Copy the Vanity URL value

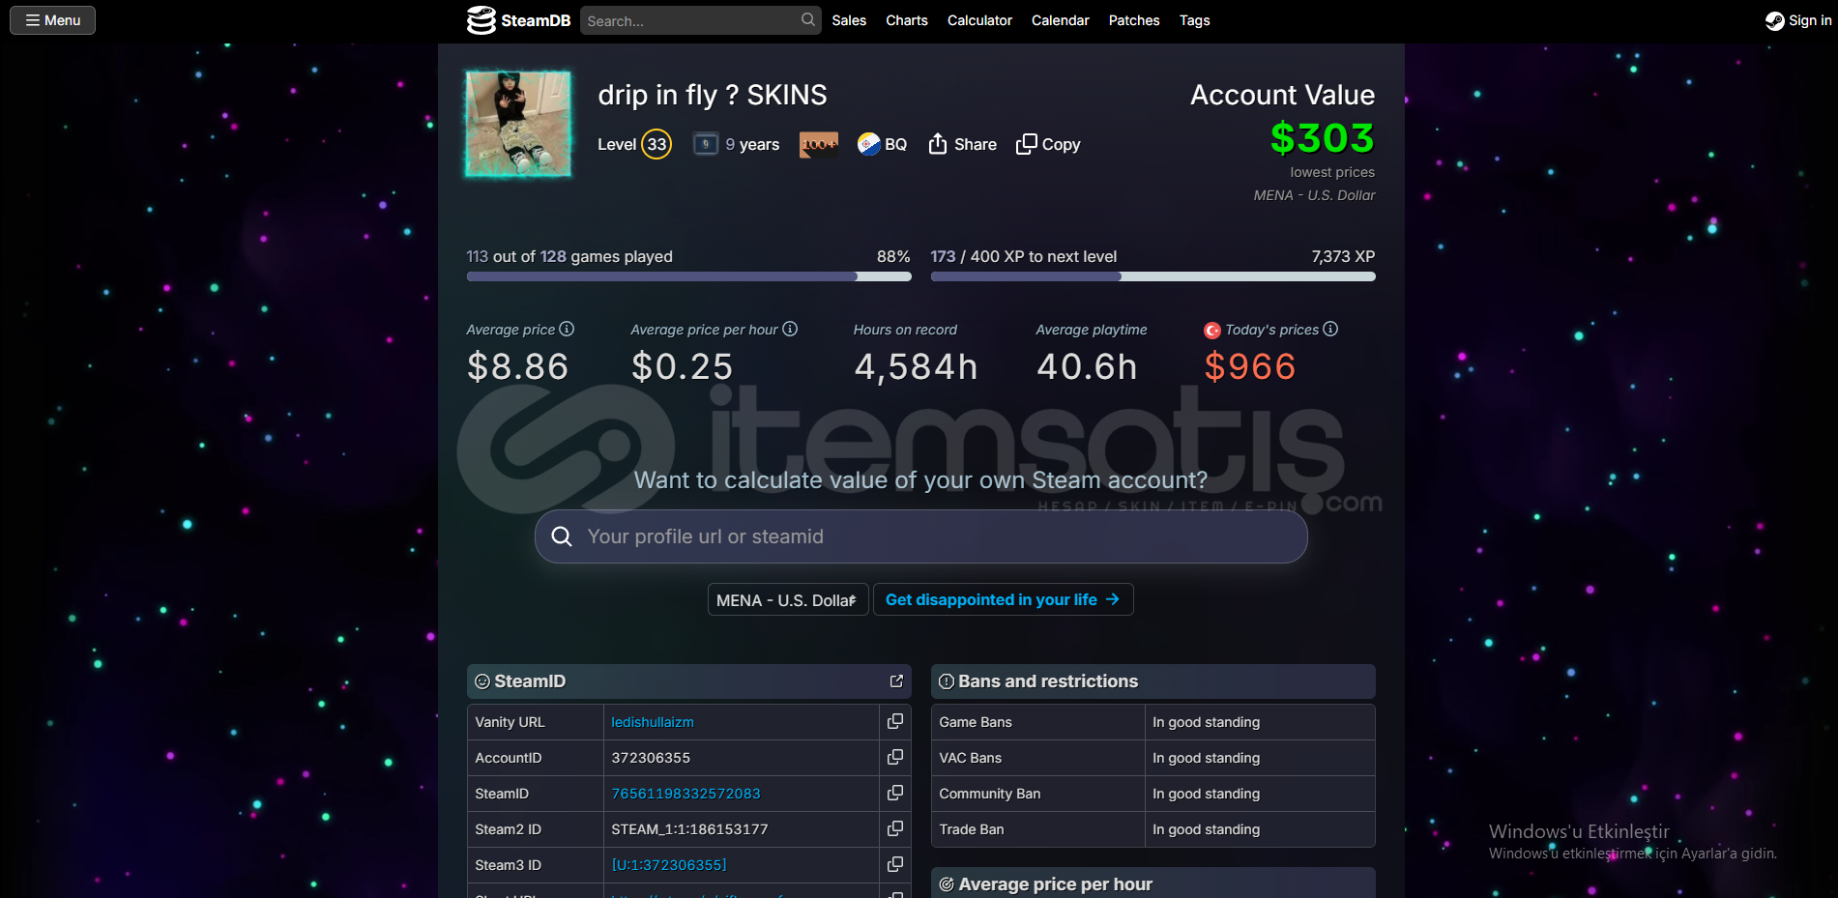[x=895, y=721]
